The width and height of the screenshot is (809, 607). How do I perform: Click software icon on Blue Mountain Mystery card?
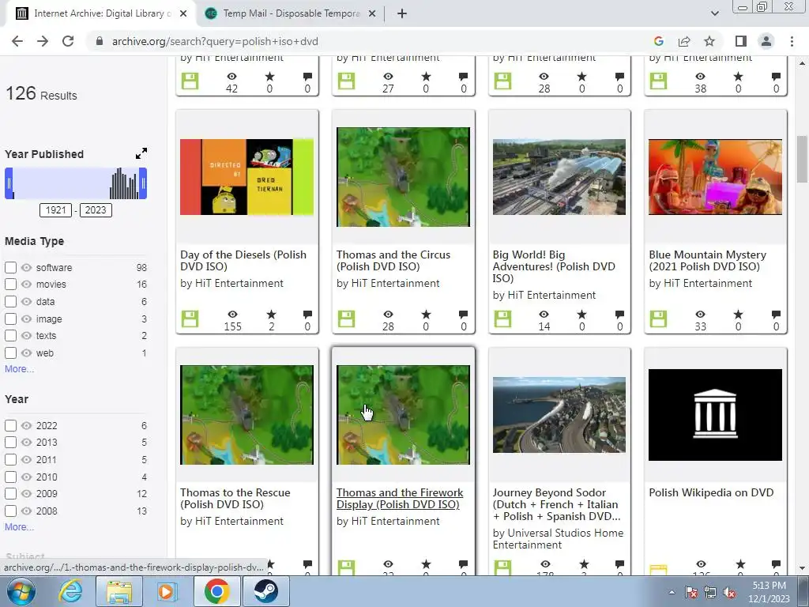pyautogui.click(x=658, y=319)
